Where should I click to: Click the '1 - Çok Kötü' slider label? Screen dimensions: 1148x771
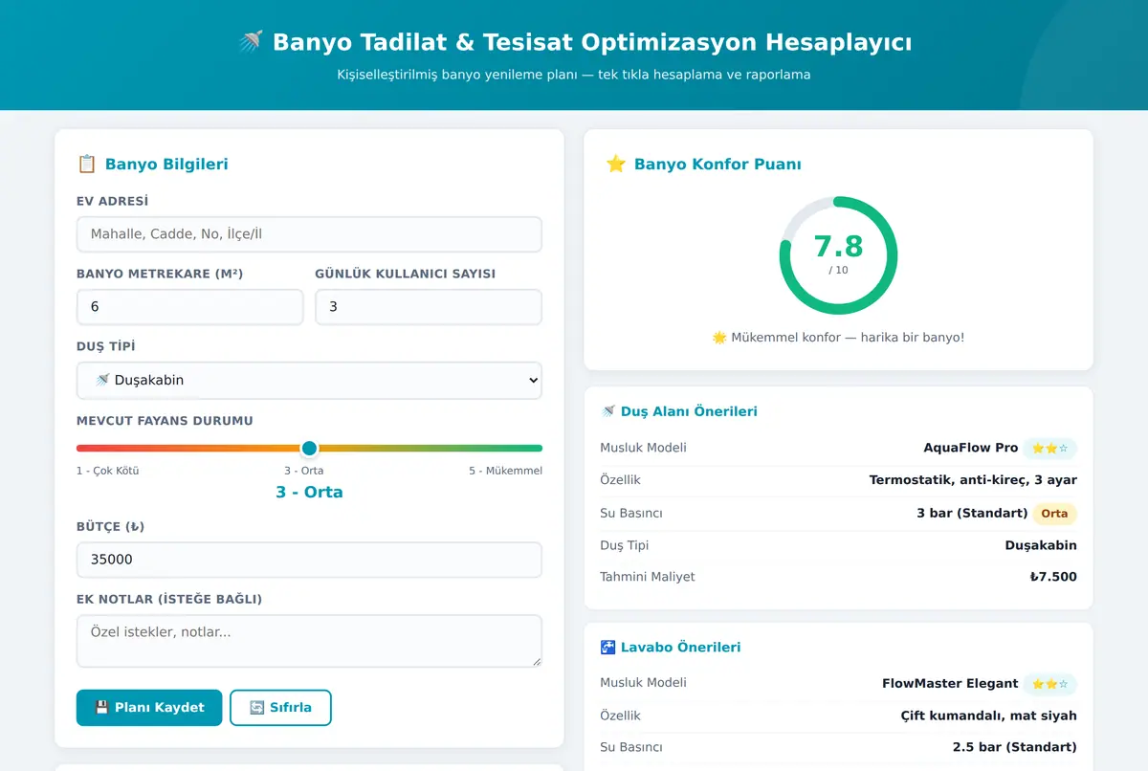(108, 471)
